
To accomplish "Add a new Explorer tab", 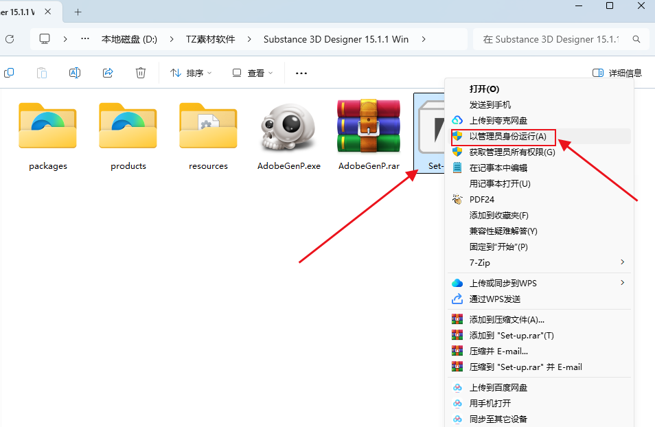I will coord(78,12).
